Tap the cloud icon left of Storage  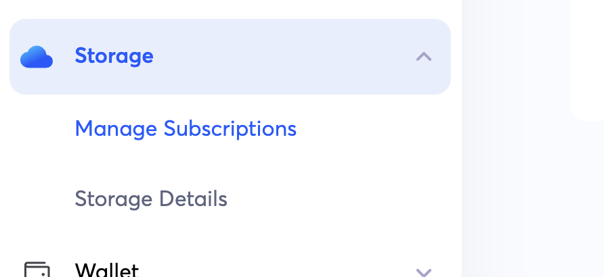tap(37, 57)
